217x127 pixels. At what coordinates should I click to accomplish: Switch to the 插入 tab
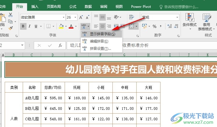tap(35, 6)
